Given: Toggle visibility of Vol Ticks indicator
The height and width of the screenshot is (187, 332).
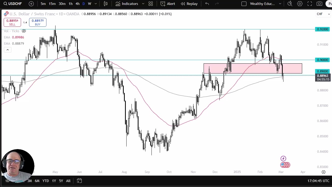Looking at the screenshot, I should point(24,31).
